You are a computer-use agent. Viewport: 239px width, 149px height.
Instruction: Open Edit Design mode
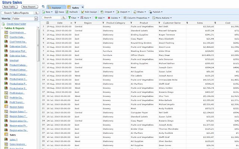click(x=89, y=12)
